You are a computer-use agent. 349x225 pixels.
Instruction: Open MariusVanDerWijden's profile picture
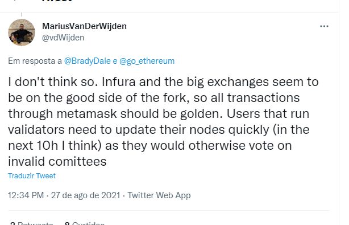click(22, 32)
